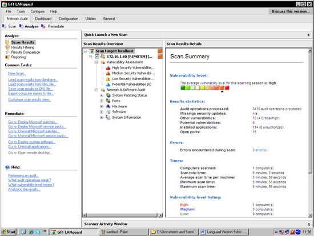
Task: Click the Help question mark icon
Action: [7, 167]
